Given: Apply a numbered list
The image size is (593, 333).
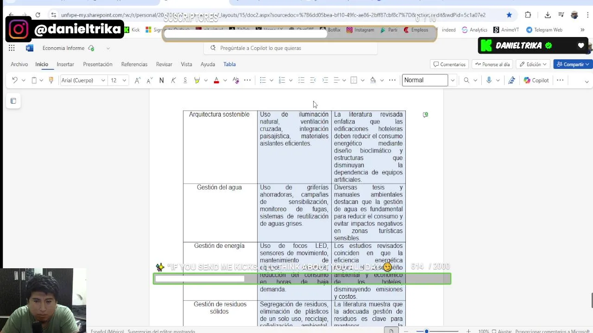Looking at the screenshot, I should click(x=282, y=80).
